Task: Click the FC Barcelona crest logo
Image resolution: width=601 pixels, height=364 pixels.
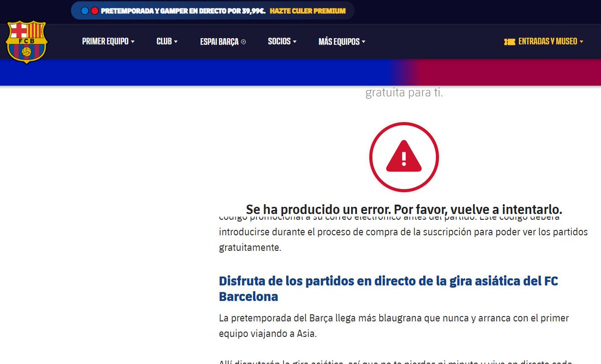Action: tap(27, 42)
